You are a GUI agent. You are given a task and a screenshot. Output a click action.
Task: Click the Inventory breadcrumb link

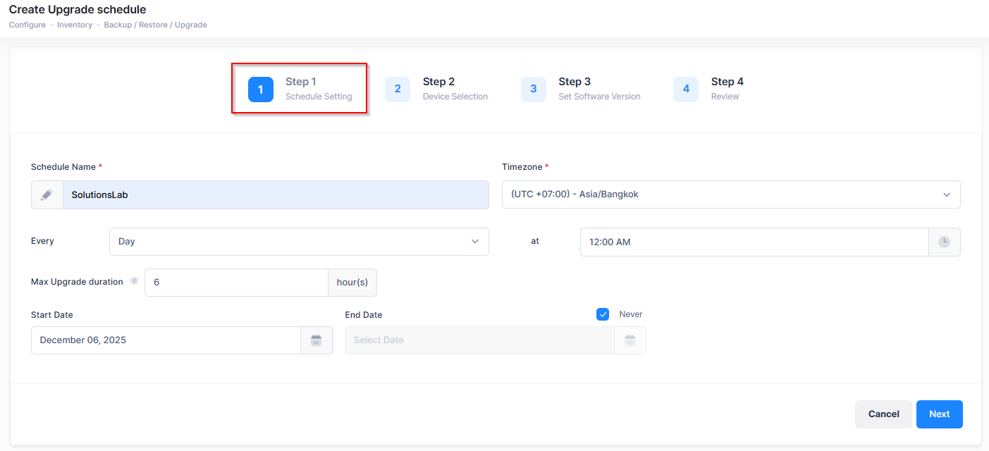tap(75, 25)
